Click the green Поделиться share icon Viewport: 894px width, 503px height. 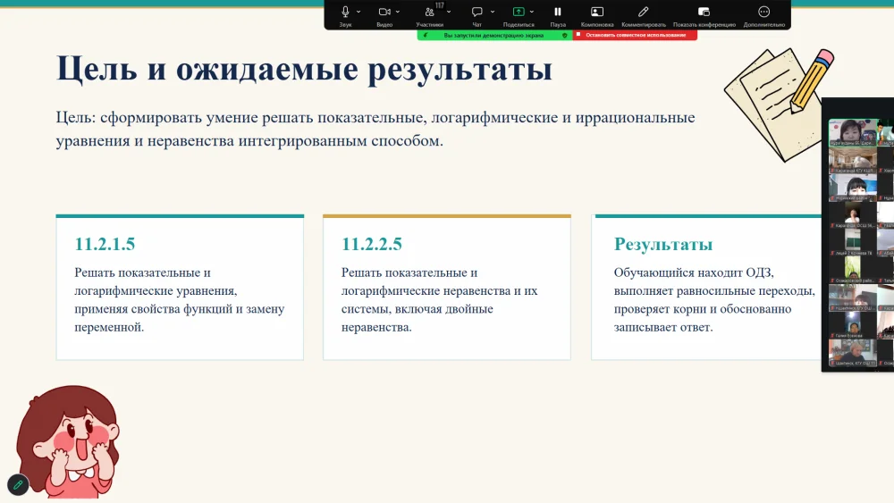(519, 12)
